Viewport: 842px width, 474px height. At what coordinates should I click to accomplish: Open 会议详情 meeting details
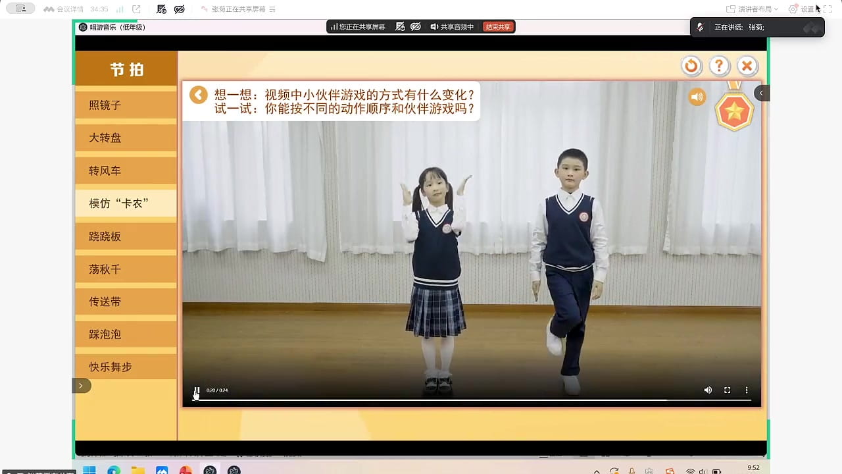tap(64, 9)
